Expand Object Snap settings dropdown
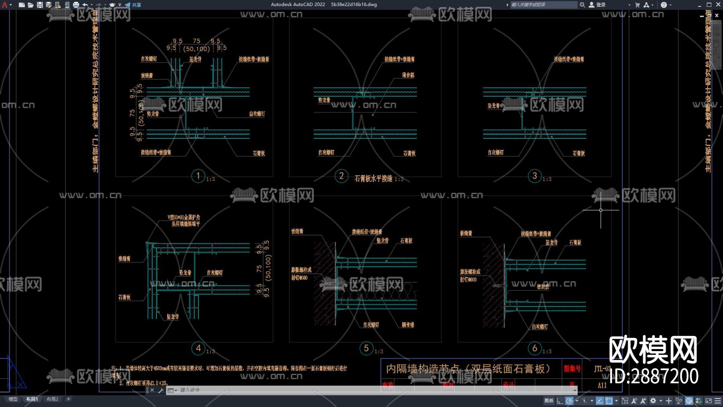Viewport: 723px width, 407px height. [616, 401]
